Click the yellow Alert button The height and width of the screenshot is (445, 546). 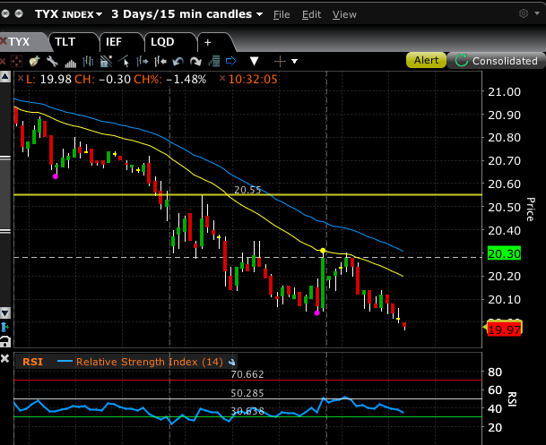pyautogui.click(x=426, y=61)
